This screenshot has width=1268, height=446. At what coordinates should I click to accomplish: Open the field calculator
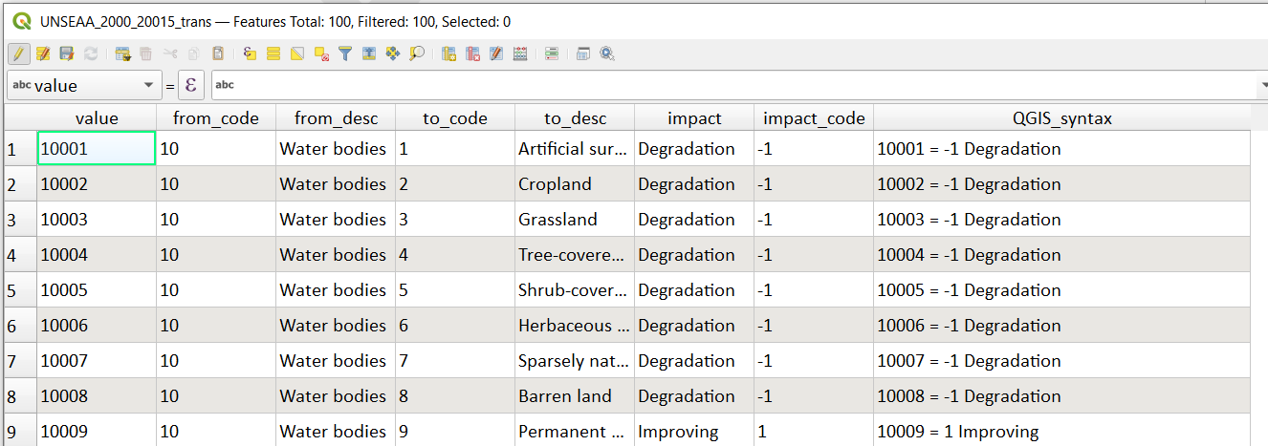tap(521, 53)
